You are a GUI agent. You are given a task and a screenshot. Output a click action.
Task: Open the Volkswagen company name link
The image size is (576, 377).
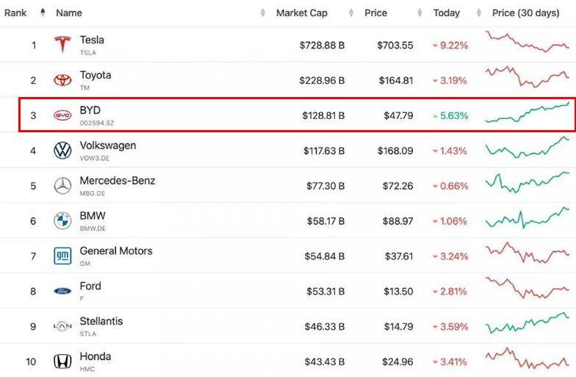click(x=107, y=146)
